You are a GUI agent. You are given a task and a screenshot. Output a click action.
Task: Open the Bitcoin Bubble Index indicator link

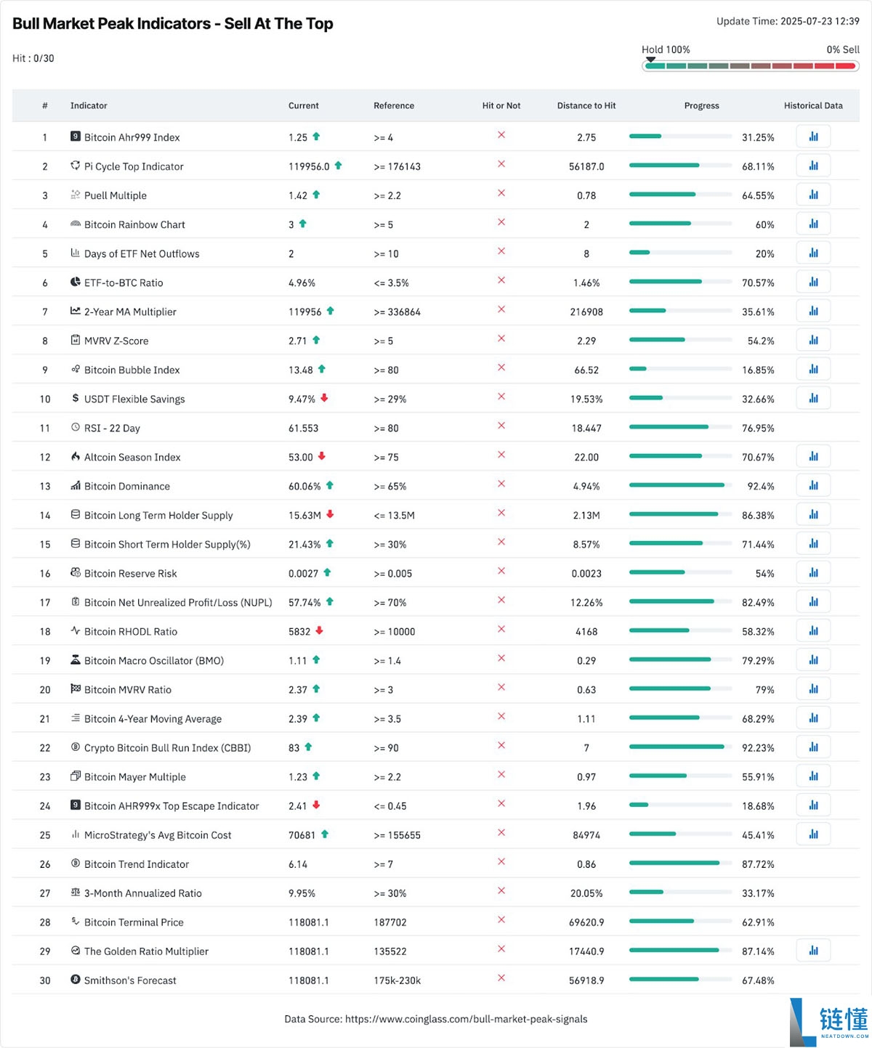[132, 370]
